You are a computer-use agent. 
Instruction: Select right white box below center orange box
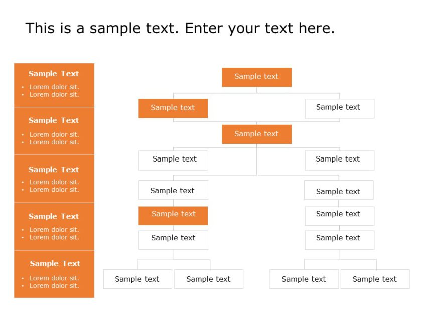click(x=339, y=160)
